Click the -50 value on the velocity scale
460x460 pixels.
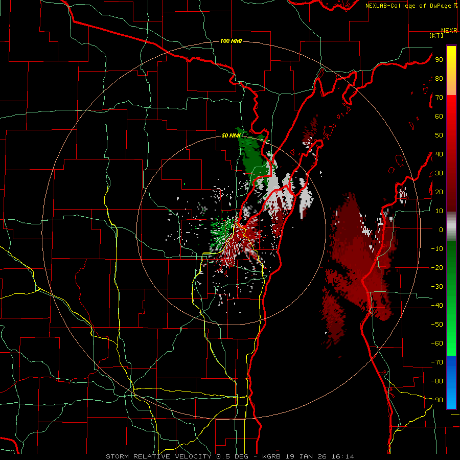tap(437, 325)
